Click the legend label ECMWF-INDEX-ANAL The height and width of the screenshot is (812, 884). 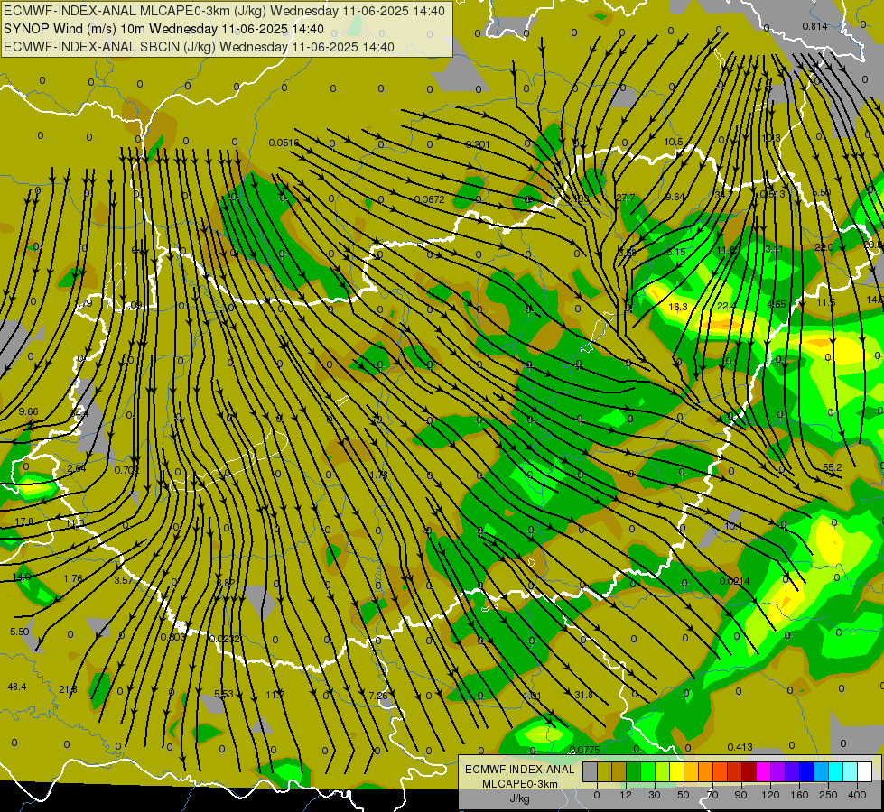pyautogui.click(x=520, y=770)
